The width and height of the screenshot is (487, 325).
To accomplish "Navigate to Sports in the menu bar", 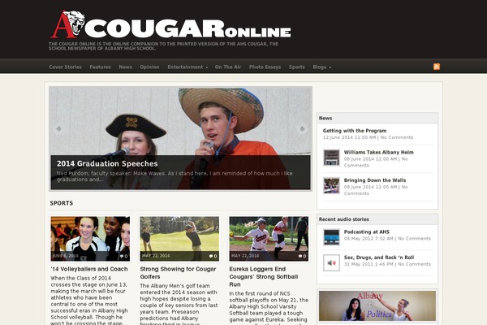I will click(296, 67).
